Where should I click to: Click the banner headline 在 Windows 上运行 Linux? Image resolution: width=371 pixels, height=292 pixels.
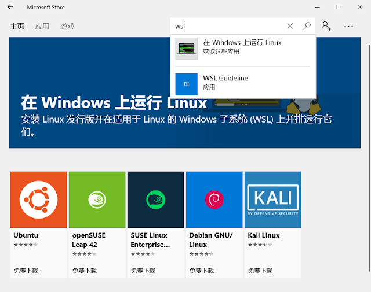pos(114,103)
